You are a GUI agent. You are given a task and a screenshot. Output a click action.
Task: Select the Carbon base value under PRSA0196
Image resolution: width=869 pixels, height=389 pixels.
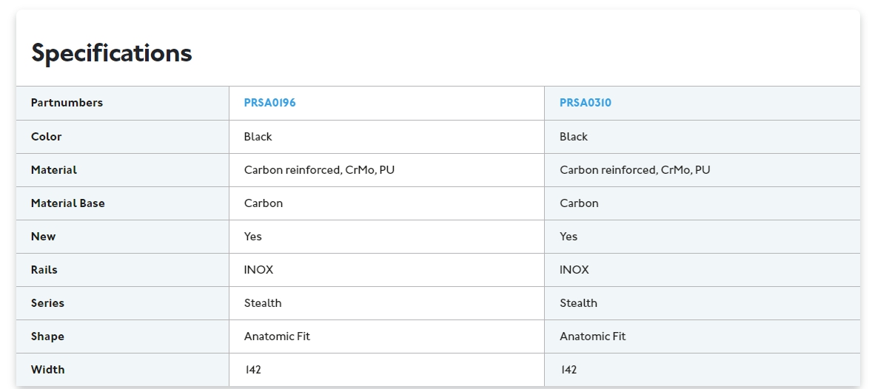(264, 203)
